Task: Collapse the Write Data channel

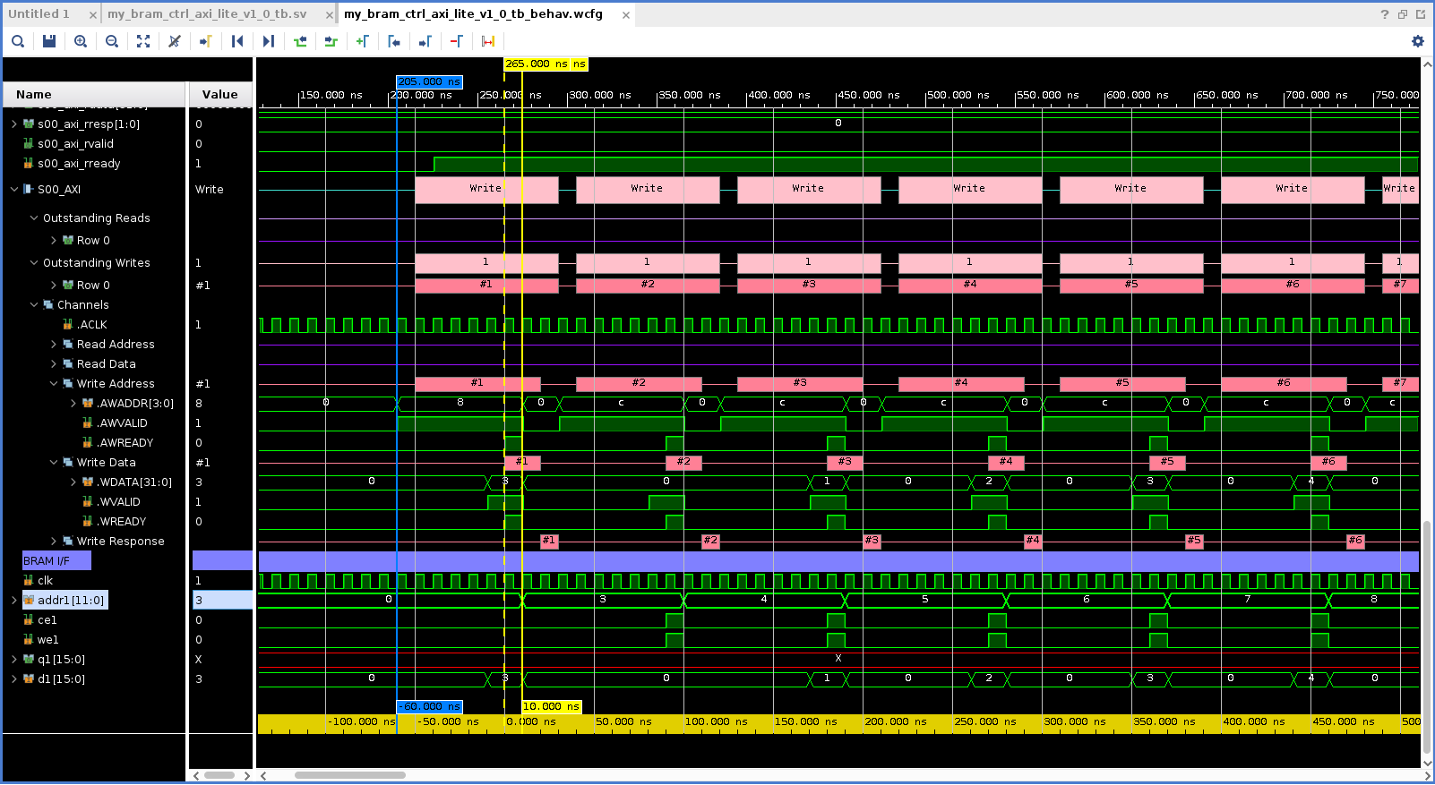Action: (x=54, y=463)
